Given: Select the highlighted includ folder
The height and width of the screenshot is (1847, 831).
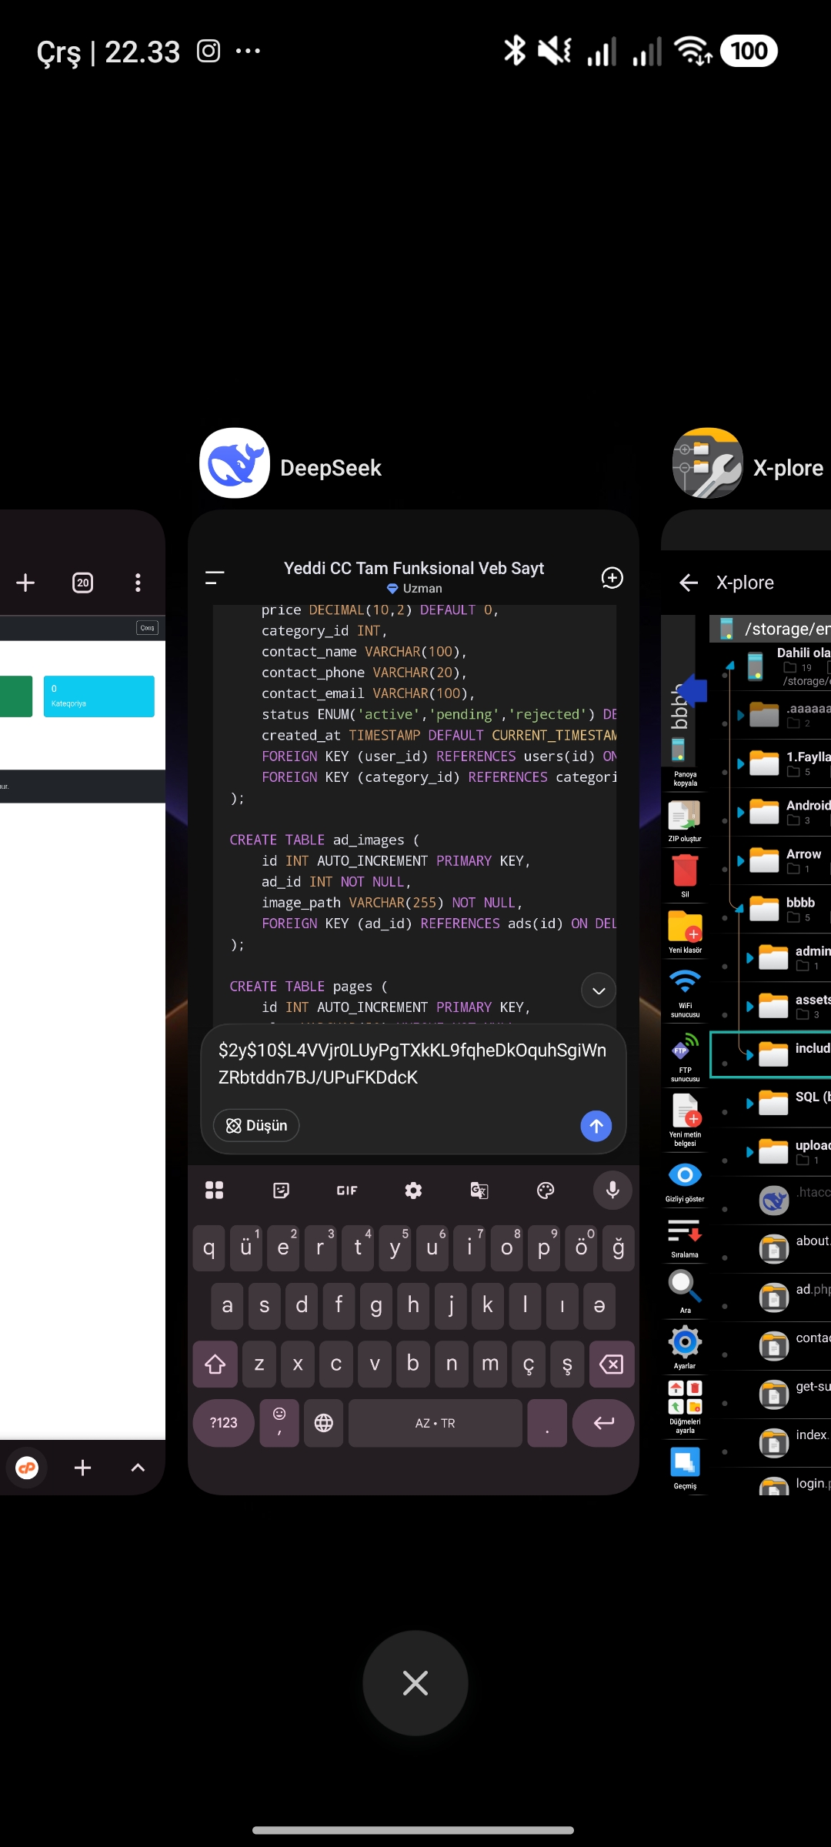Looking at the screenshot, I should click(770, 1054).
